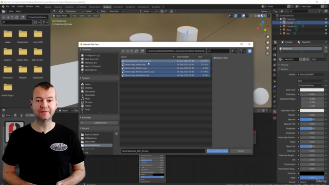329x185 pixels.
Task: Select material preview shading mode
Action: coord(262,16)
